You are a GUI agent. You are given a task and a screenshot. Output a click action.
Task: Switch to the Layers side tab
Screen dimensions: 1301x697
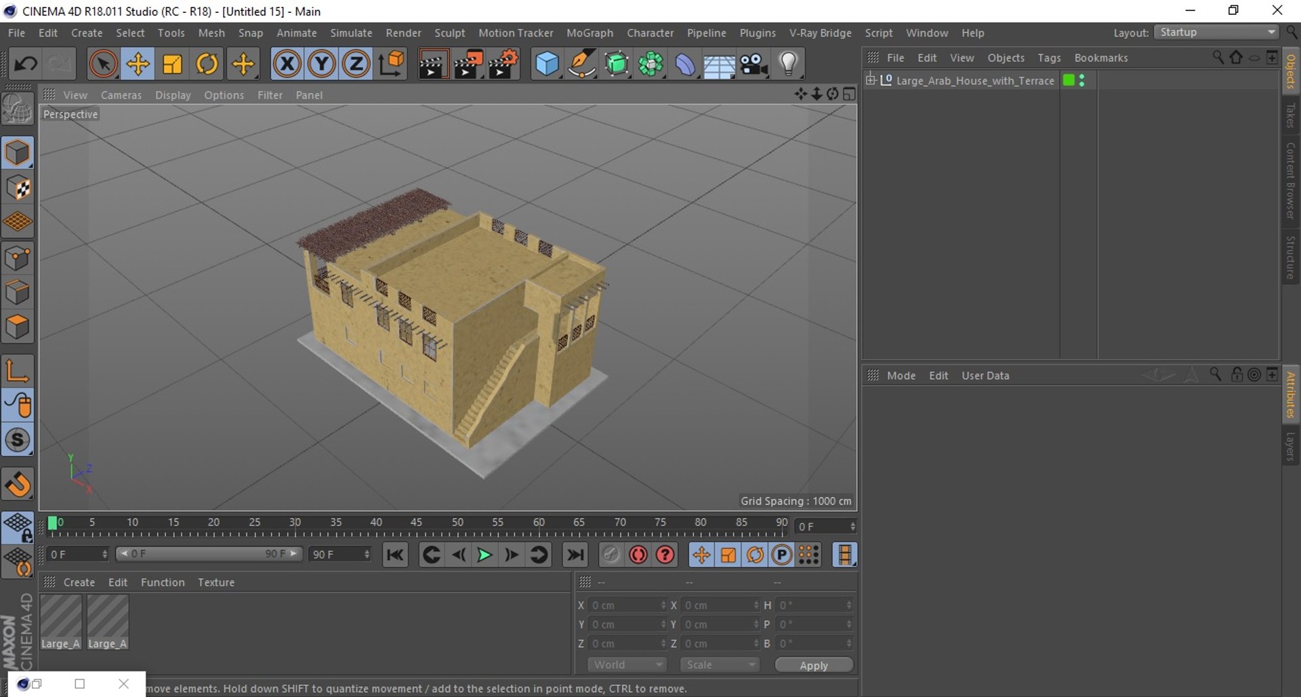[x=1291, y=447]
